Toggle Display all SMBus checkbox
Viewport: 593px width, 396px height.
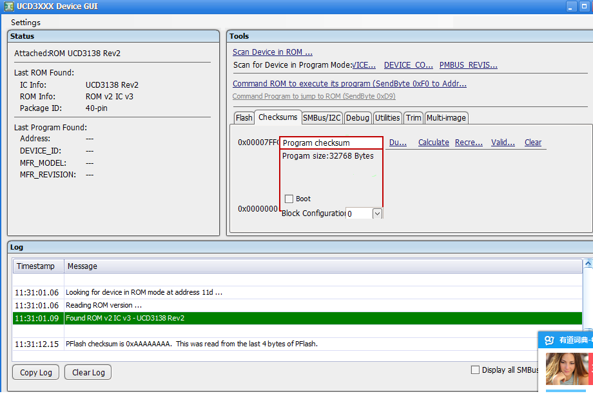[x=475, y=370]
